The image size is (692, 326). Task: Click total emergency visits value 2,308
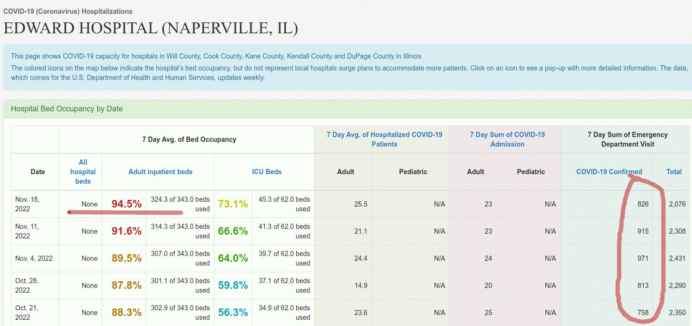677,231
